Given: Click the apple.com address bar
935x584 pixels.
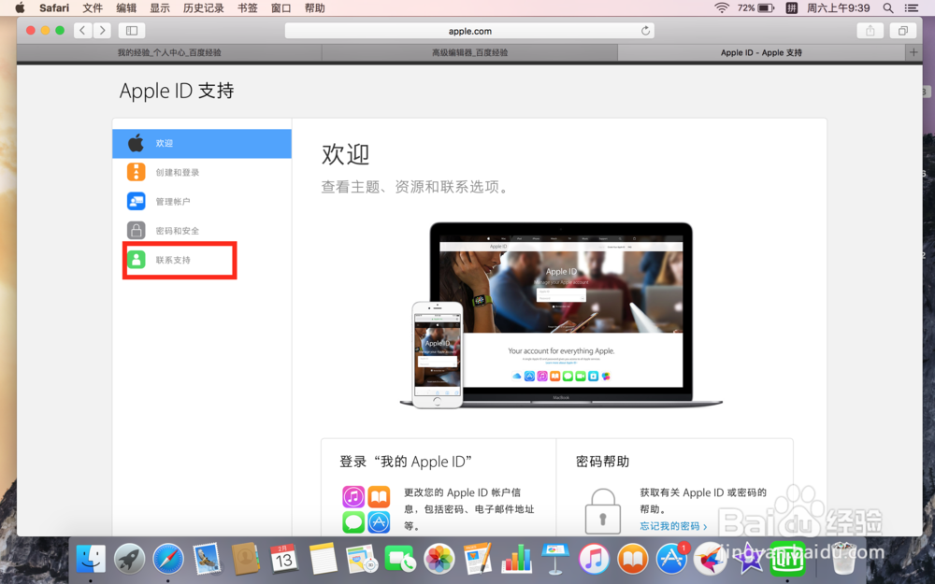Looking at the screenshot, I should tap(470, 31).
